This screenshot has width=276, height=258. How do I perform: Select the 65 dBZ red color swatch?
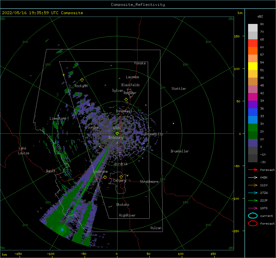pyautogui.click(x=253, y=43)
